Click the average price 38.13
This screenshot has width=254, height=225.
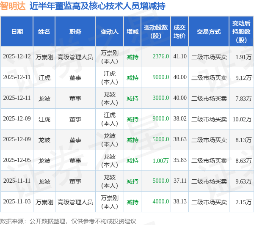[x=180, y=202]
